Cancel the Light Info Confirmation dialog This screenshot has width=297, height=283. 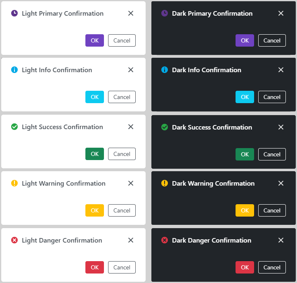pos(122,97)
